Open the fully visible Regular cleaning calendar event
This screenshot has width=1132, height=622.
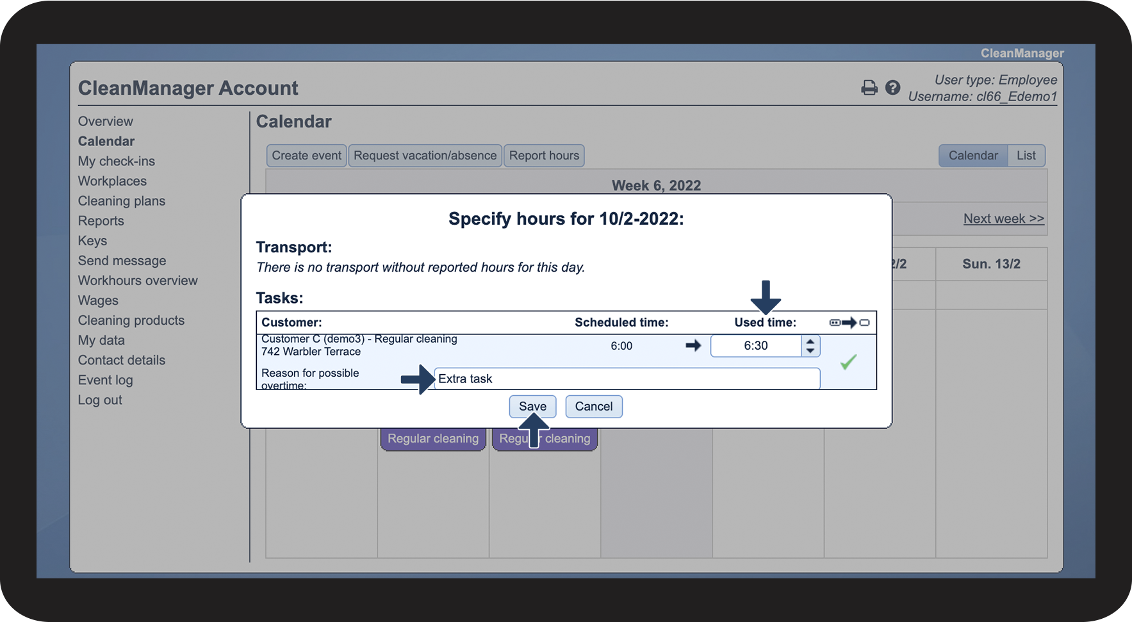[433, 439]
